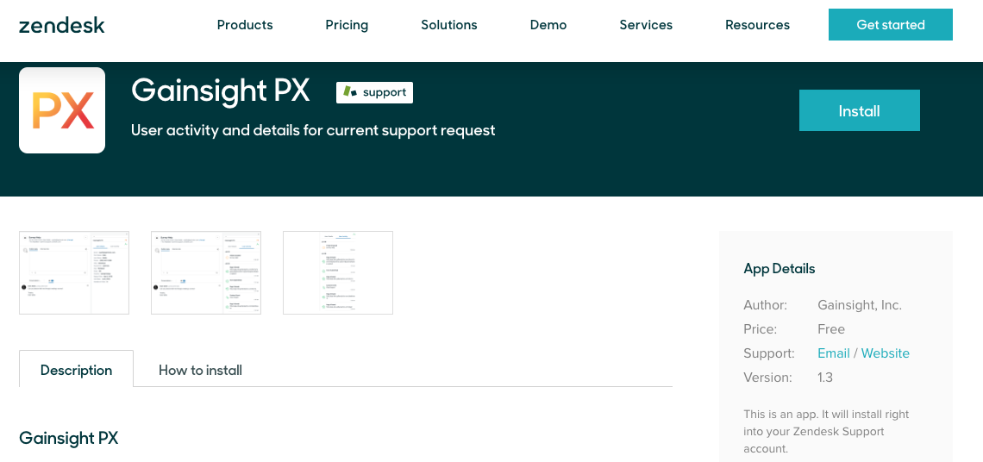
Task: Select the Description tab
Action: click(x=77, y=369)
